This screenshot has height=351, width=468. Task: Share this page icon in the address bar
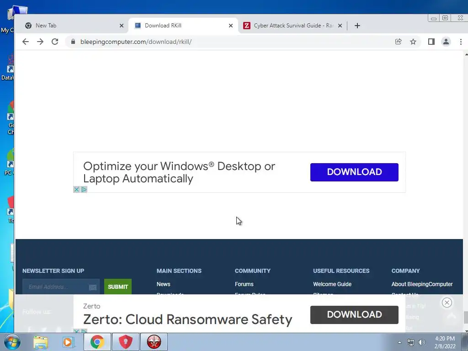(x=398, y=42)
